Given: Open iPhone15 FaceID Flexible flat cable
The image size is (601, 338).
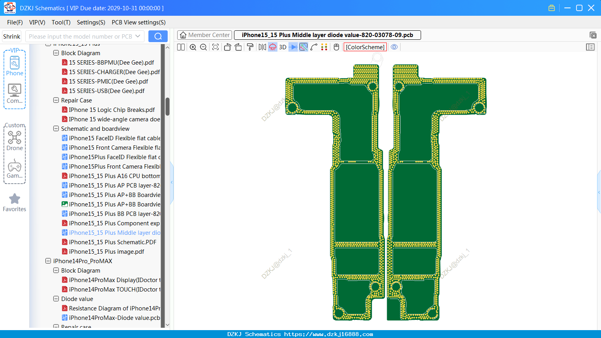Looking at the screenshot, I should tap(111, 138).
